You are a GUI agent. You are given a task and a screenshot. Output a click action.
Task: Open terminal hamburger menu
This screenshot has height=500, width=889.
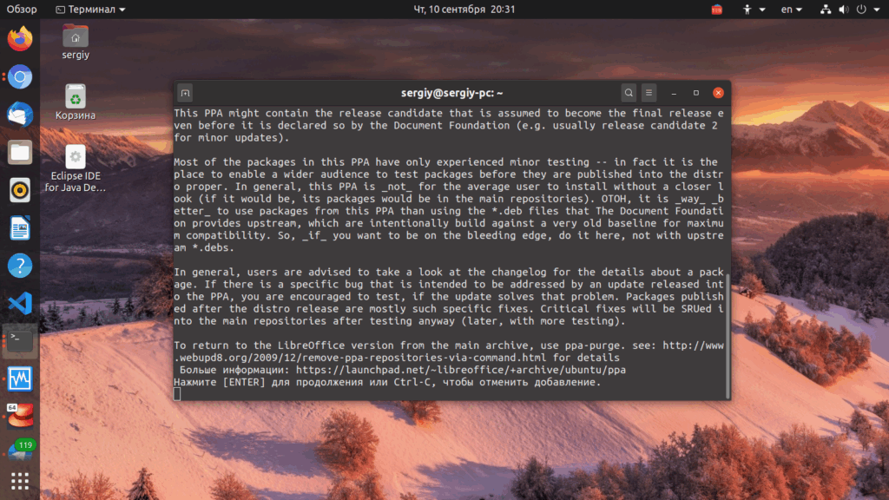[x=649, y=93]
